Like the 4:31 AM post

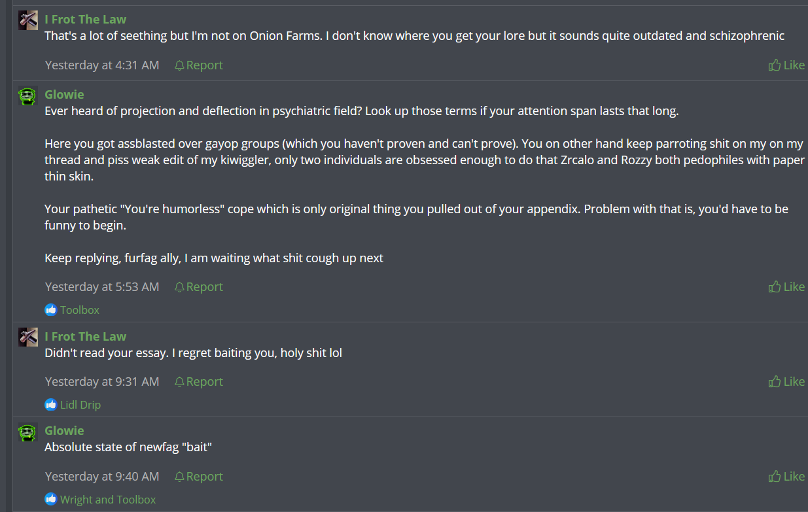(786, 65)
